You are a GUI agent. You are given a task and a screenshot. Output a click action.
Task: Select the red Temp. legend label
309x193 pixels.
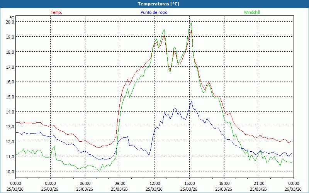click(x=56, y=12)
